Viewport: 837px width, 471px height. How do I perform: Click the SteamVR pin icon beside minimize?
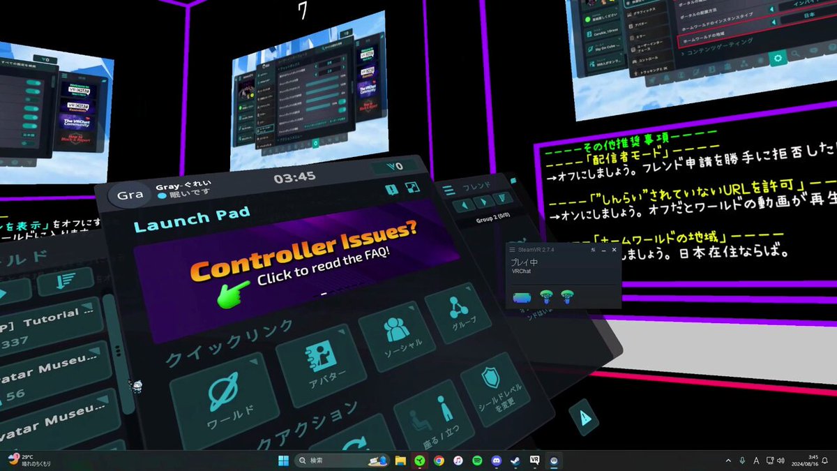tap(592, 249)
